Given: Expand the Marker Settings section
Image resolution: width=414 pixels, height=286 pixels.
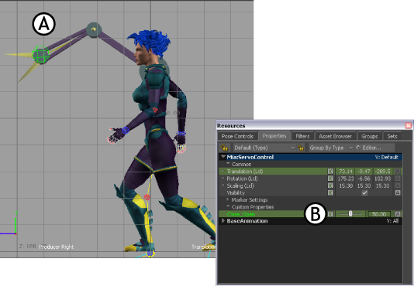Looking at the screenshot, I should pyautogui.click(x=228, y=199).
